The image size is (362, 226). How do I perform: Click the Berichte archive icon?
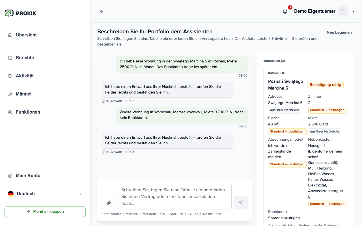tap(10, 58)
